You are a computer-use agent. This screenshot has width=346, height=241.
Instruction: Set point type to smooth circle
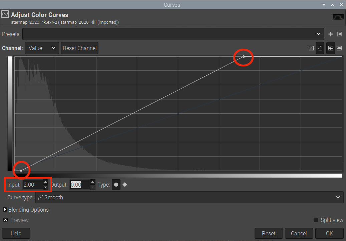pyautogui.click(x=116, y=185)
